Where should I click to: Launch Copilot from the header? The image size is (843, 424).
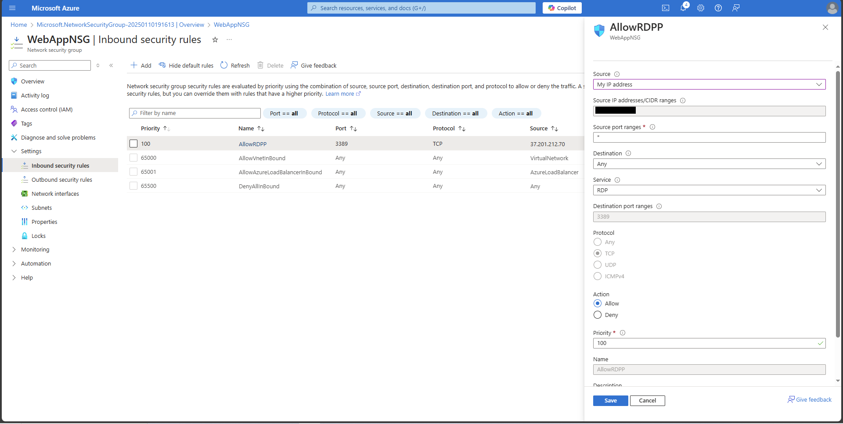[x=562, y=8]
